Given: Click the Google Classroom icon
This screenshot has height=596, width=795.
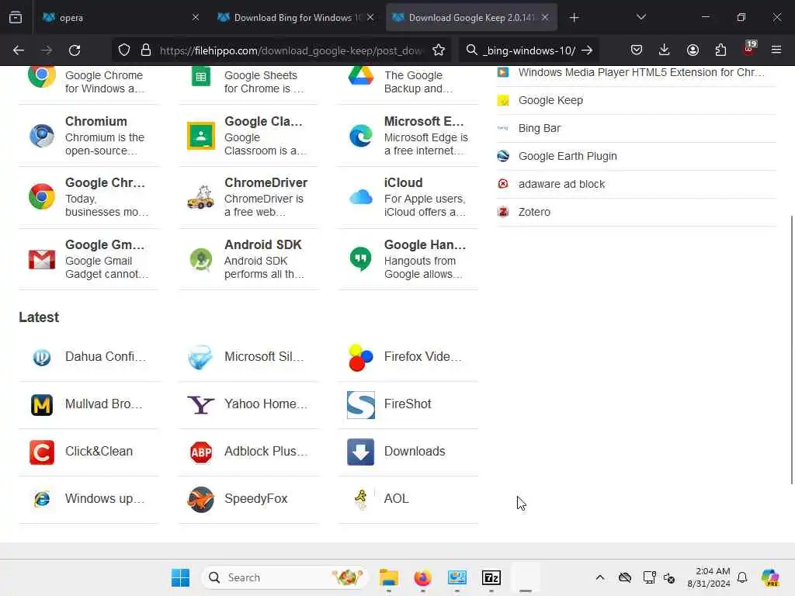Looking at the screenshot, I should pos(201,136).
